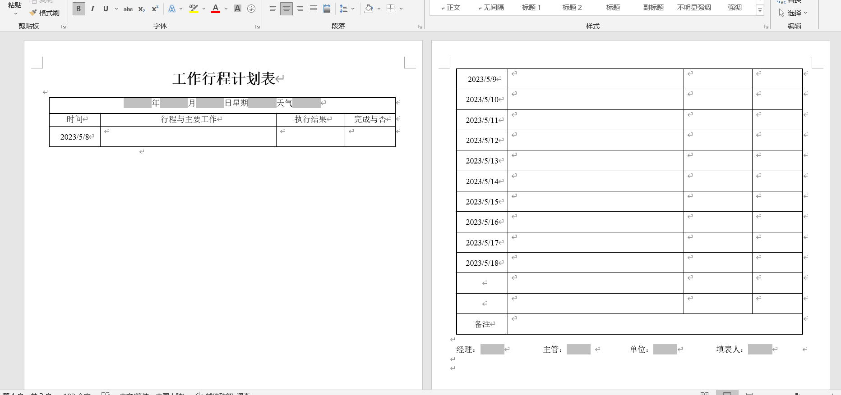This screenshot has width=841, height=395.
Task: Open the highlight color dropdown arrow
Action: 204,9
